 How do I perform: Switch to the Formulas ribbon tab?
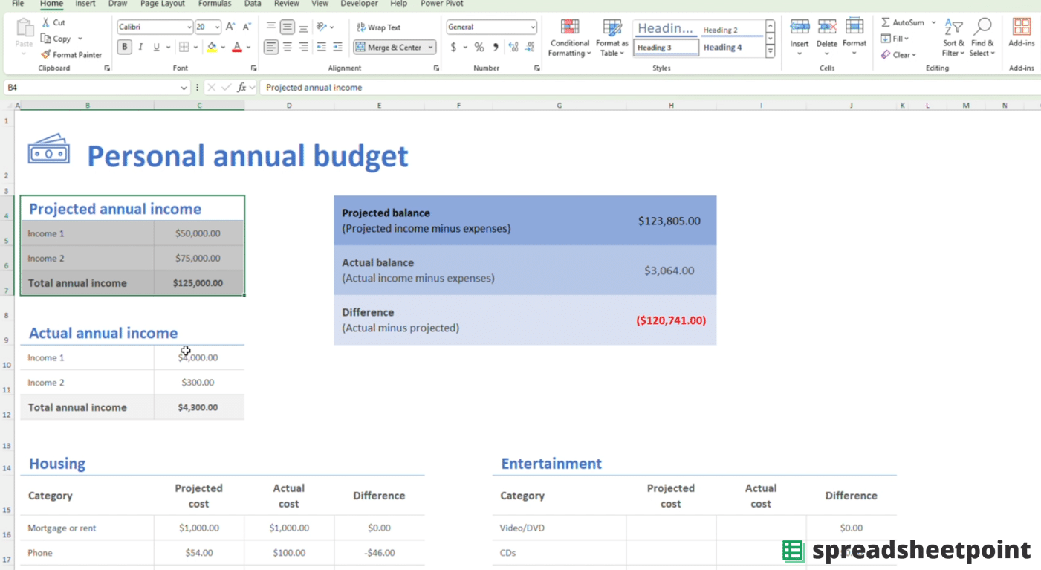pyautogui.click(x=214, y=4)
